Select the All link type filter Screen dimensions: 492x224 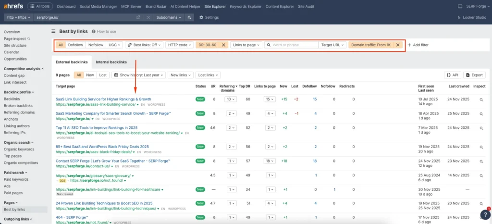tap(61, 45)
